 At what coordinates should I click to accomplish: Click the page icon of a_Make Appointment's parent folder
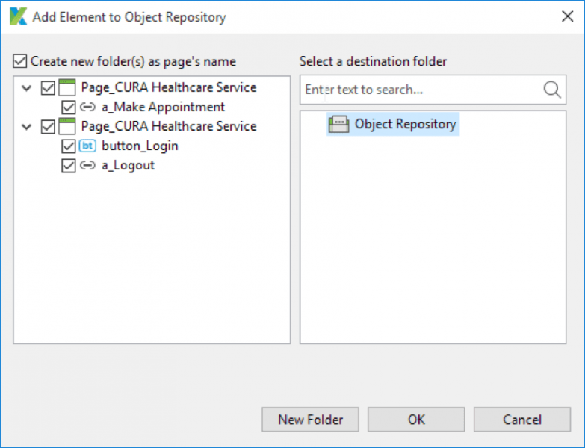click(x=68, y=87)
